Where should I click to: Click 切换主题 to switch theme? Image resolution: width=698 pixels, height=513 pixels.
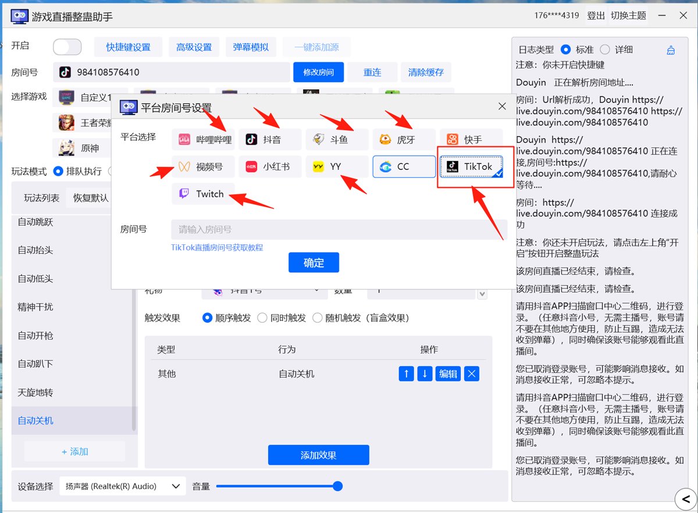pos(629,16)
